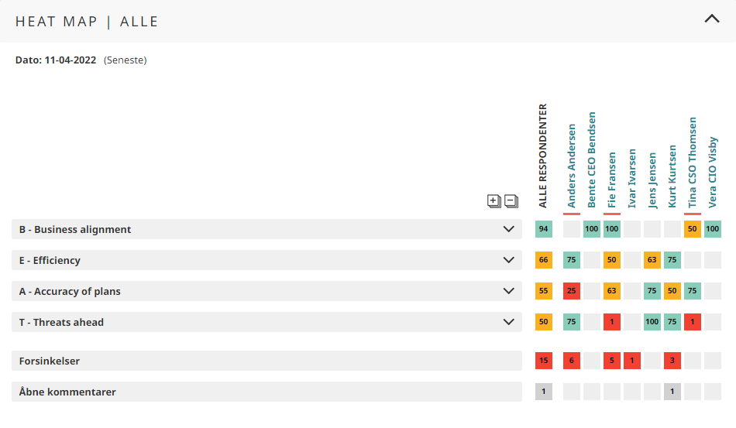Expand the Efficiency row

[x=509, y=260]
